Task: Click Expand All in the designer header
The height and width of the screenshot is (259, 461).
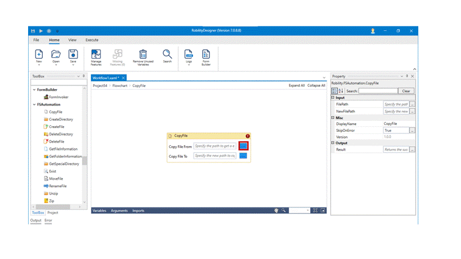Action: [297, 85]
